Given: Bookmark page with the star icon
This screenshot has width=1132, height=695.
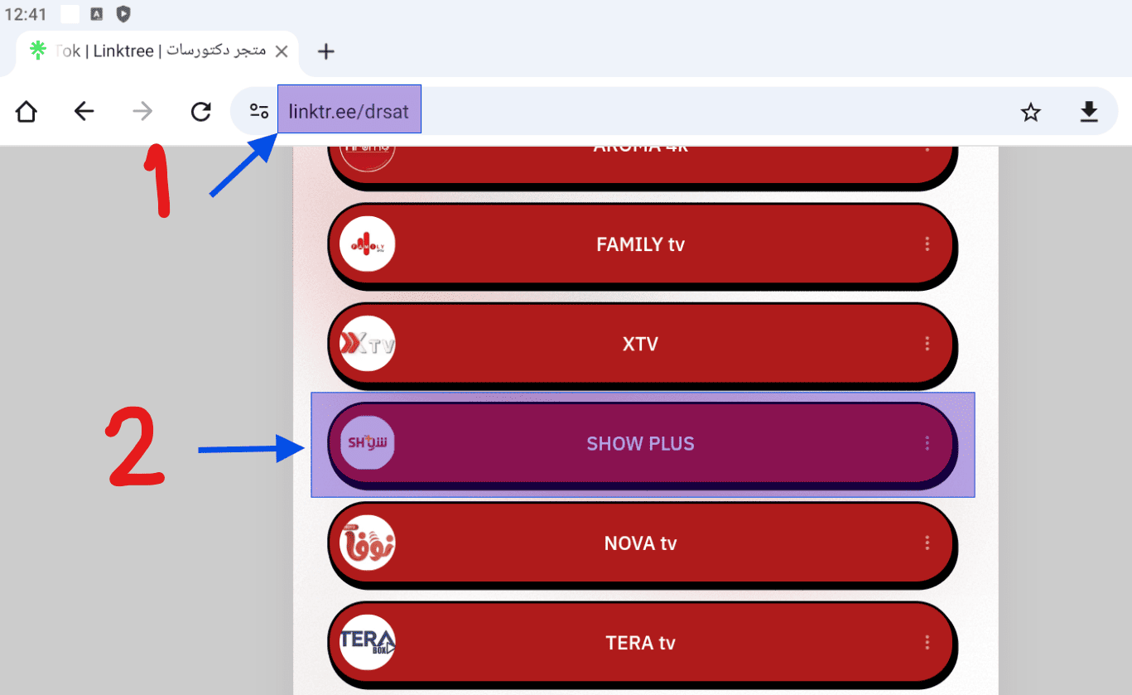Looking at the screenshot, I should pyautogui.click(x=1030, y=112).
